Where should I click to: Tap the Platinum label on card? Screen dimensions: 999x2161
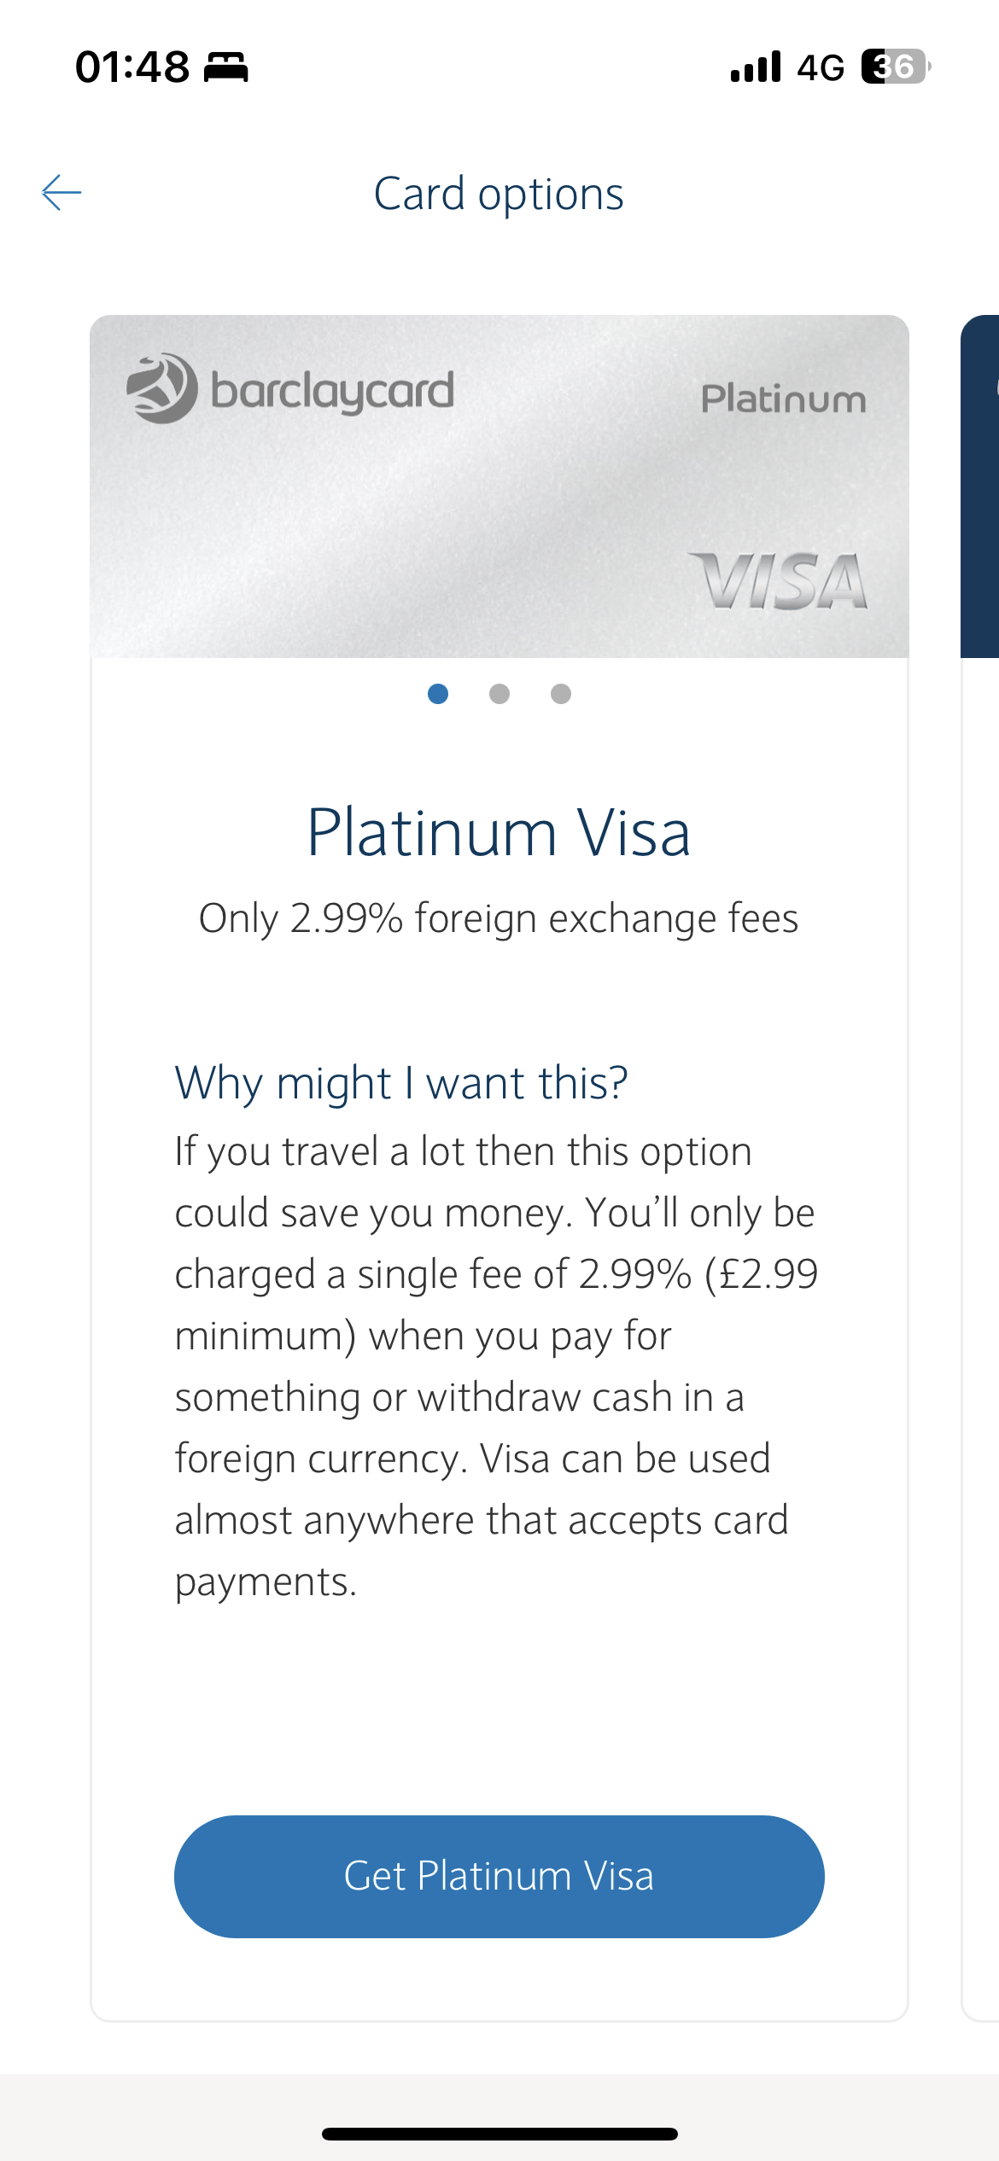[x=784, y=399]
